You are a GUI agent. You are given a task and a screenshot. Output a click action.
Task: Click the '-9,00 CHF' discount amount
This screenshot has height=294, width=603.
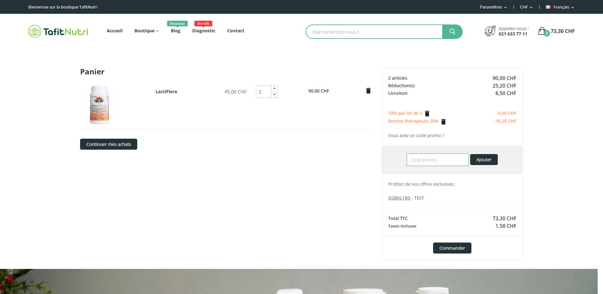pos(506,113)
